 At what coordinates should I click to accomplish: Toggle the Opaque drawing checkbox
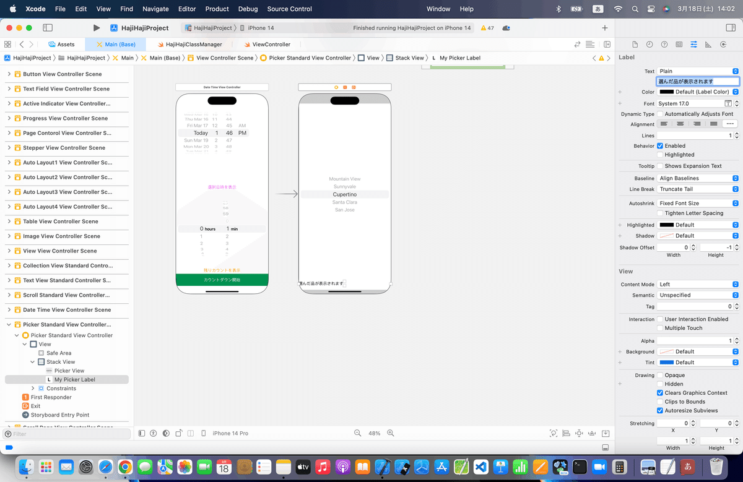[660, 375]
